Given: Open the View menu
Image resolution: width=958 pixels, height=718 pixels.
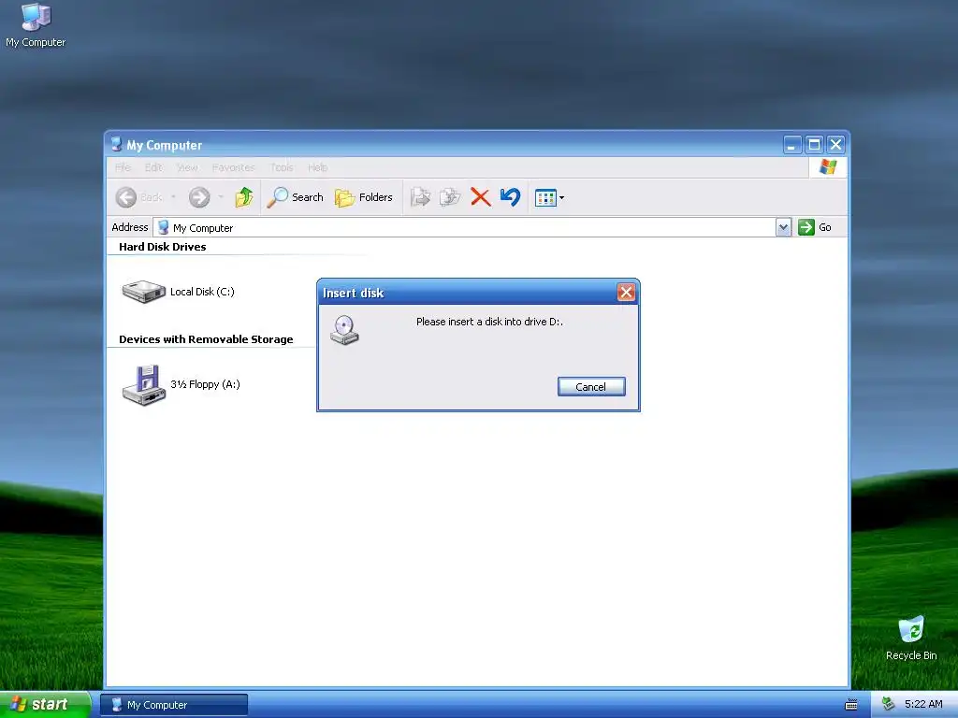Looking at the screenshot, I should [187, 167].
